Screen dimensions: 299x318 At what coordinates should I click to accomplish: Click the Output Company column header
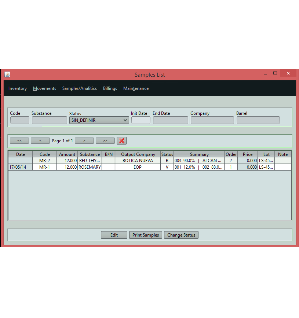(138, 154)
